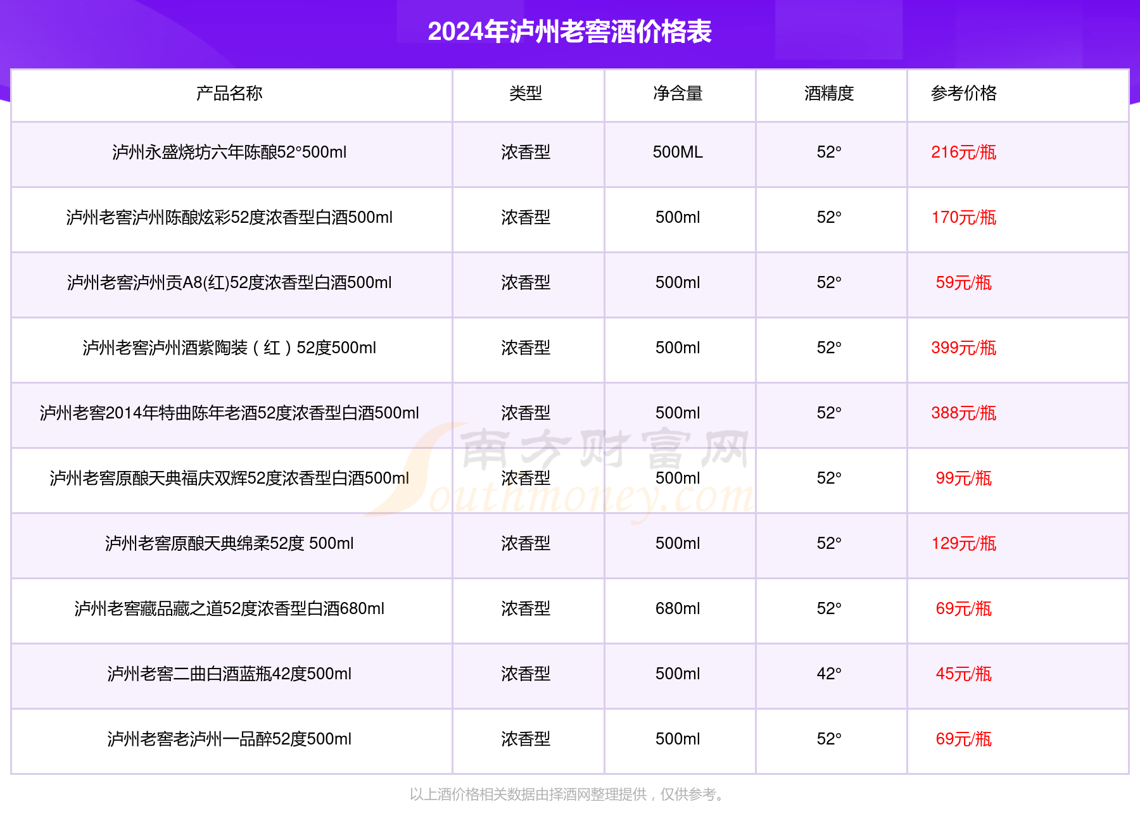This screenshot has width=1140, height=823.
Task: Click the 类型 column header
Action: tap(526, 93)
